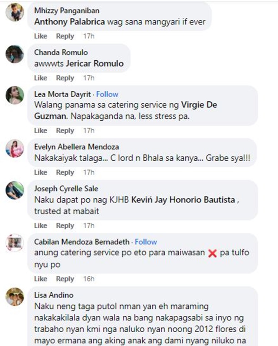Image resolution: width=278 pixels, height=346 pixels.
Task: Click Lea Morta Dayrit's profile photo
Action: tap(14, 95)
